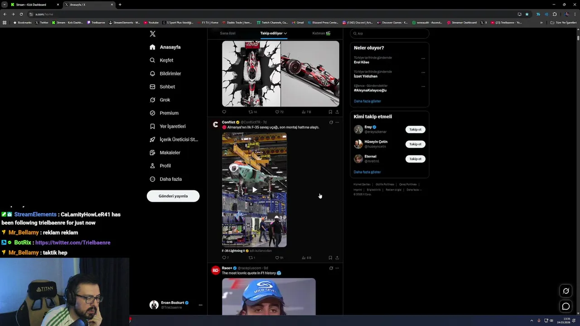Open #AleynaKalaycıoğlu trend
The height and width of the screenshot is (326, 580).
pyautogui.click(x=370, y=91)
